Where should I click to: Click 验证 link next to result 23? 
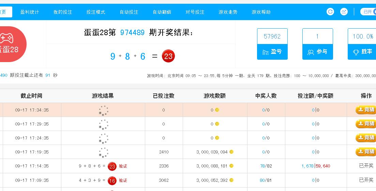click(x=123, y=166)
